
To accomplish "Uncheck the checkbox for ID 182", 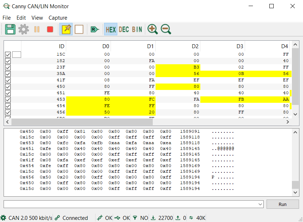I will (x=8, y=61).
